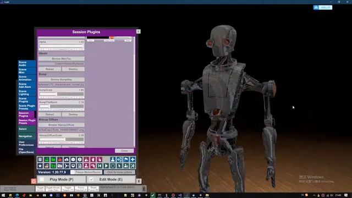Toggle Edit Mode (E) checkbox
The height and width of the screenshot is (198, 352).
(x=91, y=179)
